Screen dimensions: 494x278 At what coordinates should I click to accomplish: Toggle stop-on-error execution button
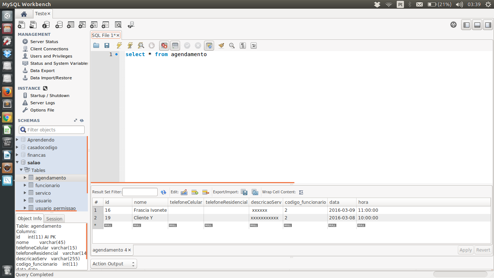pos(164,46)
